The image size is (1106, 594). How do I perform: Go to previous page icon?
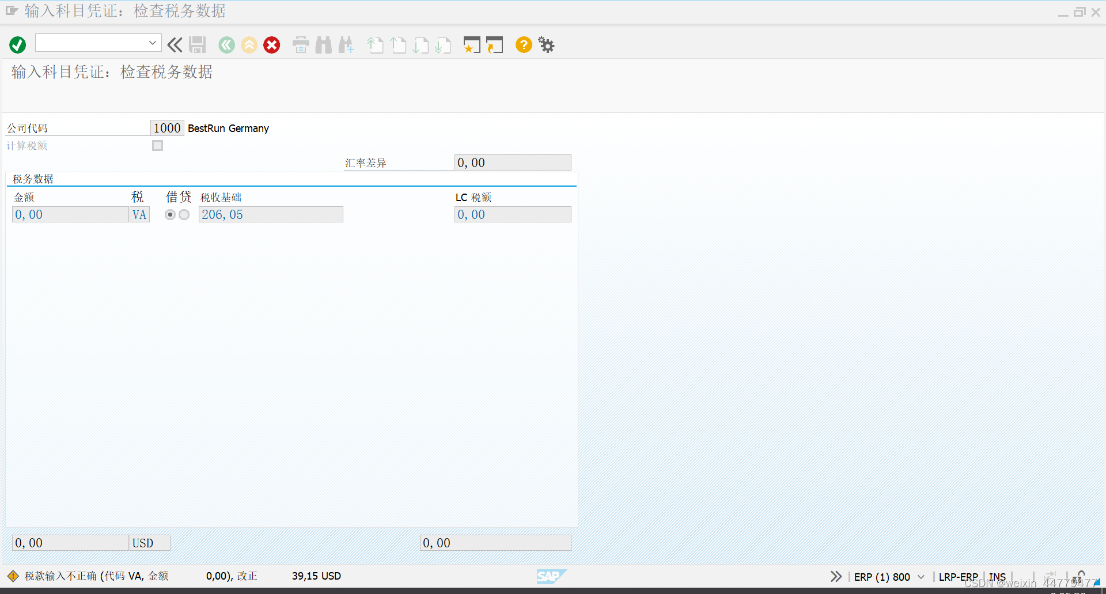coord(398,45)
